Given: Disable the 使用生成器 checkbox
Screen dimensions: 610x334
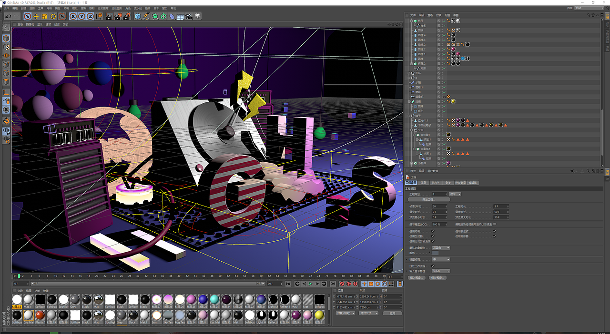Looking at the screenshot, I should [433, 236].
